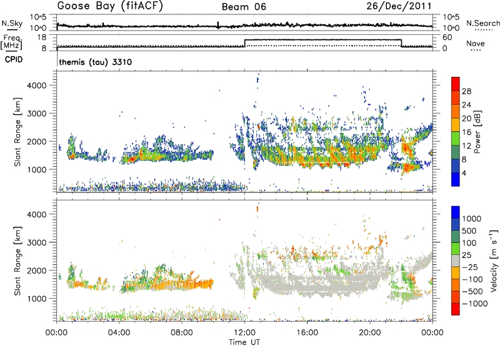Click the Power scale value '28'
The width and height of the screenshot is (500, 346).
[466, 91]
